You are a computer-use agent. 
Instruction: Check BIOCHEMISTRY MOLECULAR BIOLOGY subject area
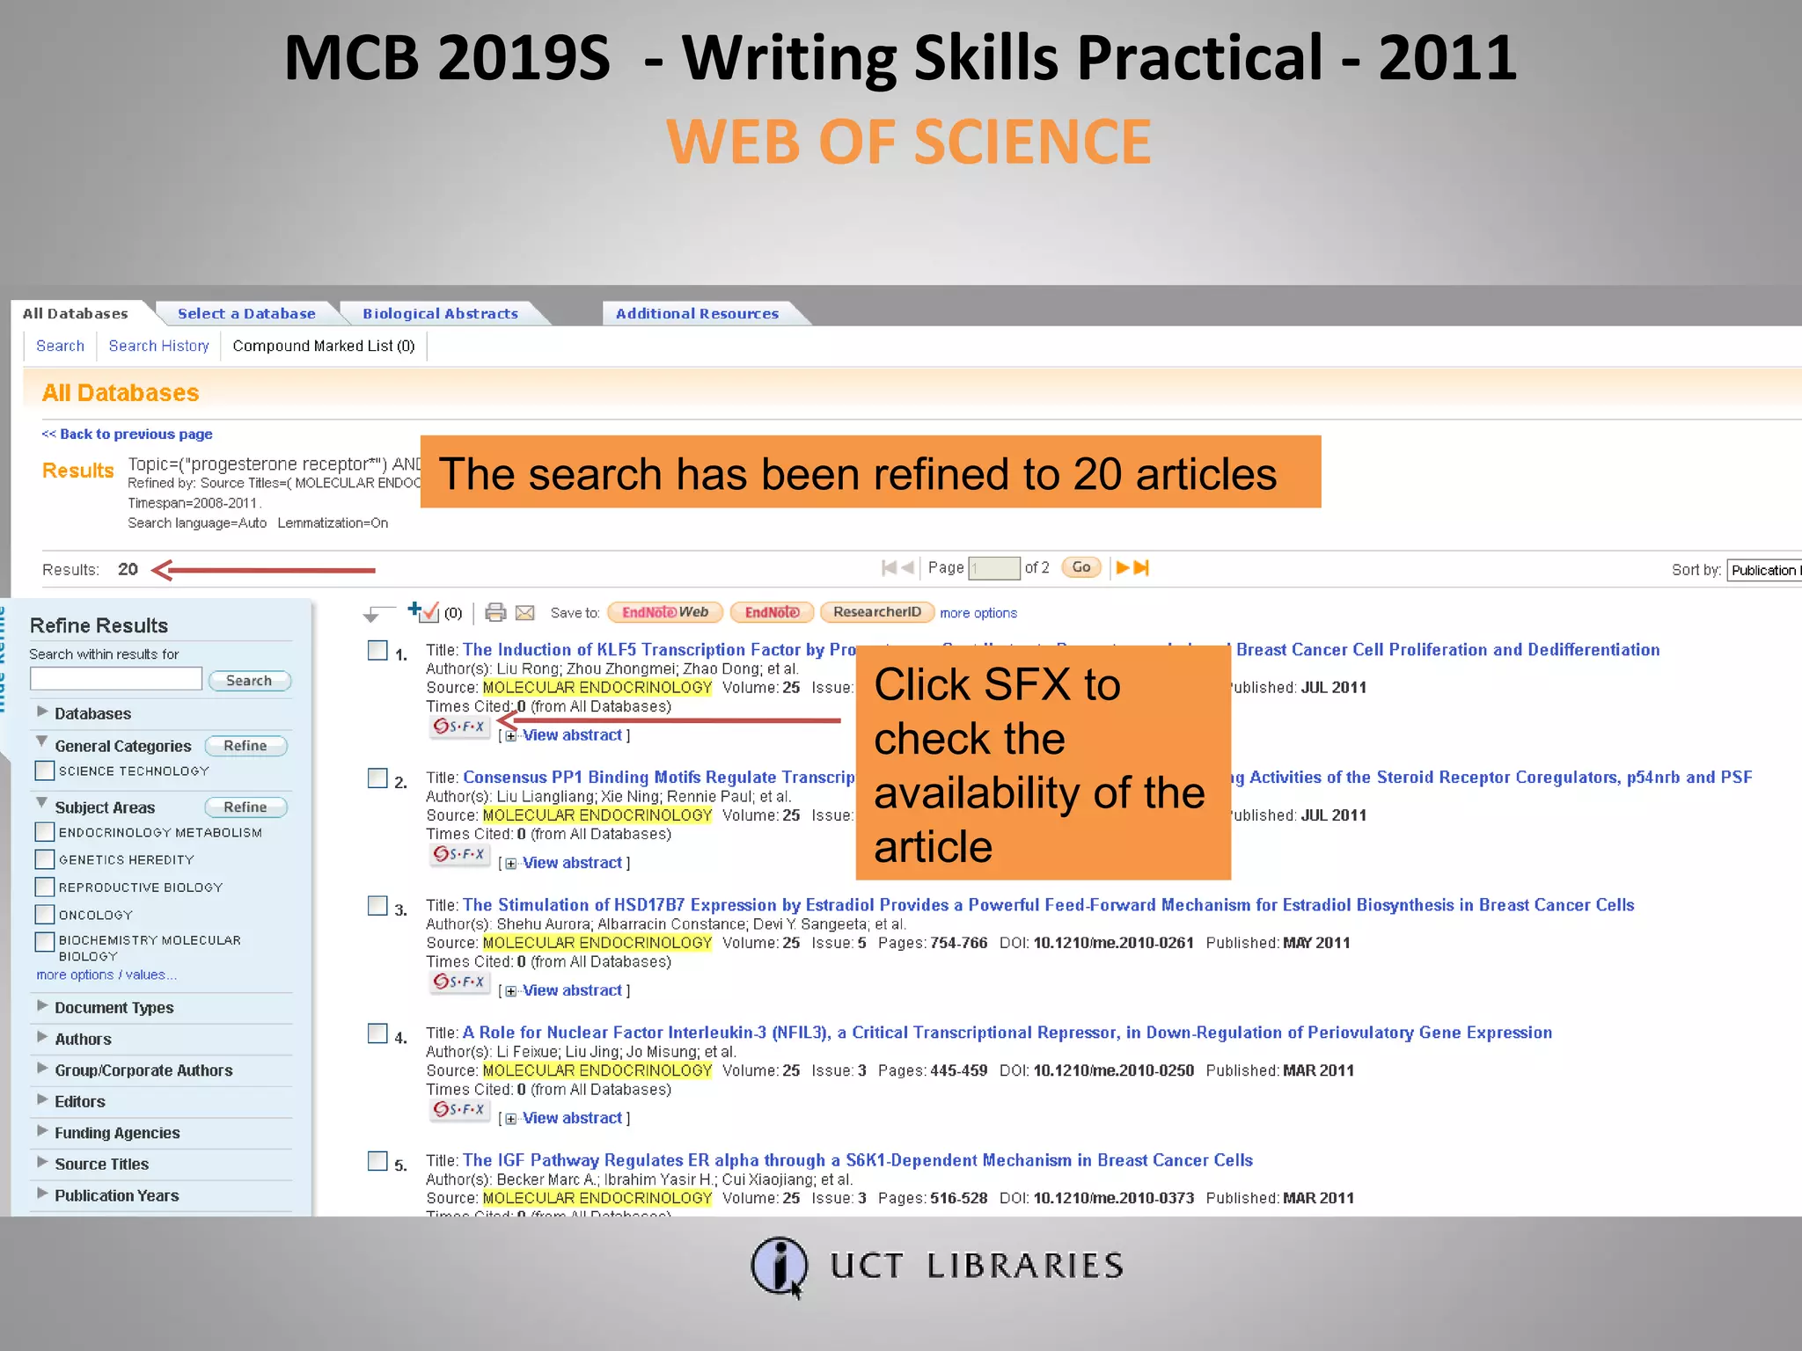44,942
